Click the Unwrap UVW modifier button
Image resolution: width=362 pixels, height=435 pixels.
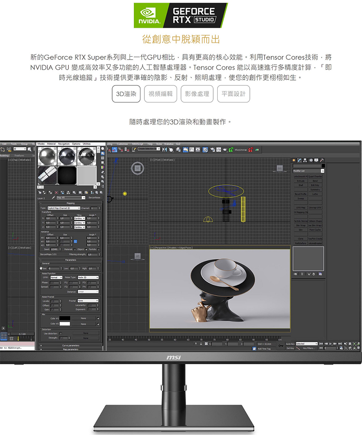[315, 208]
